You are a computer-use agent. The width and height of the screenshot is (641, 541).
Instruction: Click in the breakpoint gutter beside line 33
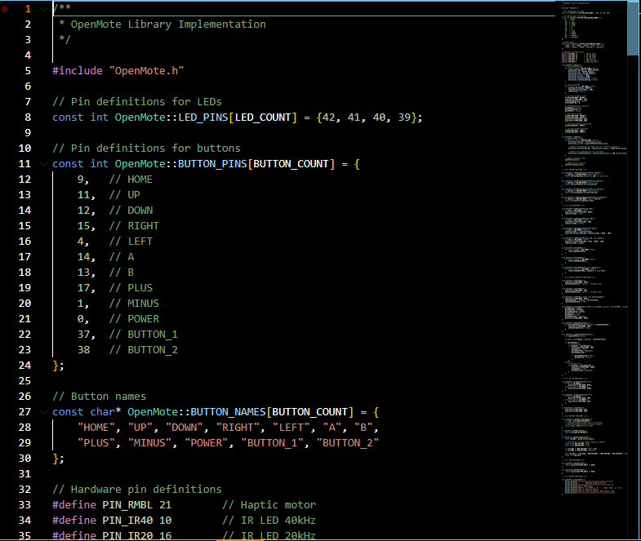click(5, 505)
